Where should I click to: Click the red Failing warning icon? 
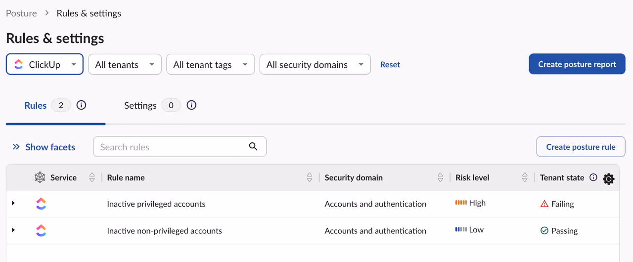[544, 204]
